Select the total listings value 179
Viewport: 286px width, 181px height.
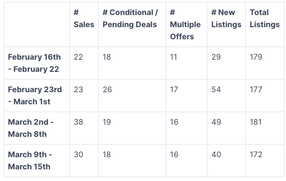[x=256, y=57]
